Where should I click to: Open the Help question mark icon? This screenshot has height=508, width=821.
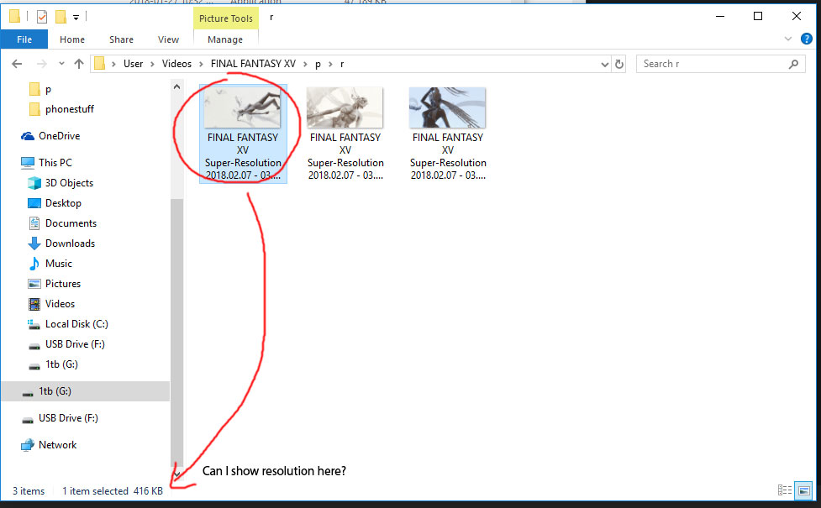coord(807,39)
